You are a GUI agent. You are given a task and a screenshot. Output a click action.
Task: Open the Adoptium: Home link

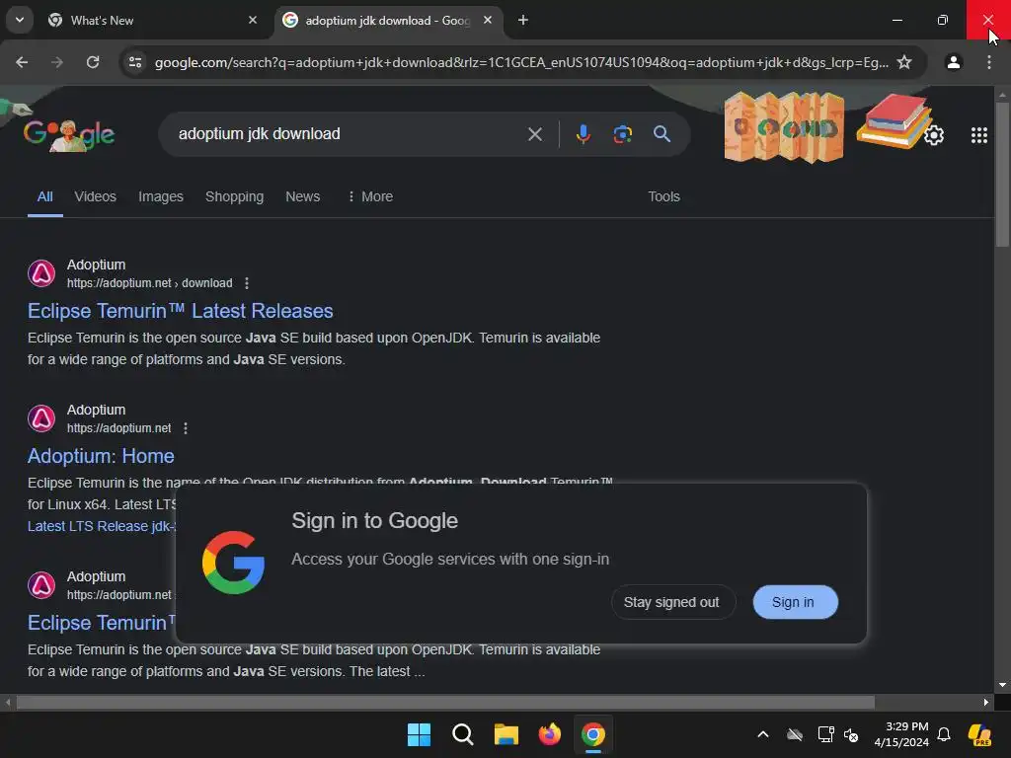click(101, 456)
